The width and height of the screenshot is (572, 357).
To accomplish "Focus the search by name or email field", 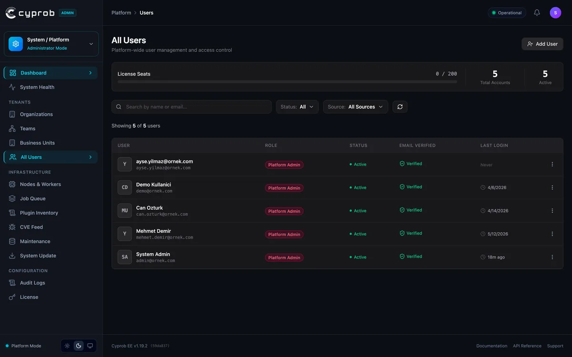I will [192, 107].
